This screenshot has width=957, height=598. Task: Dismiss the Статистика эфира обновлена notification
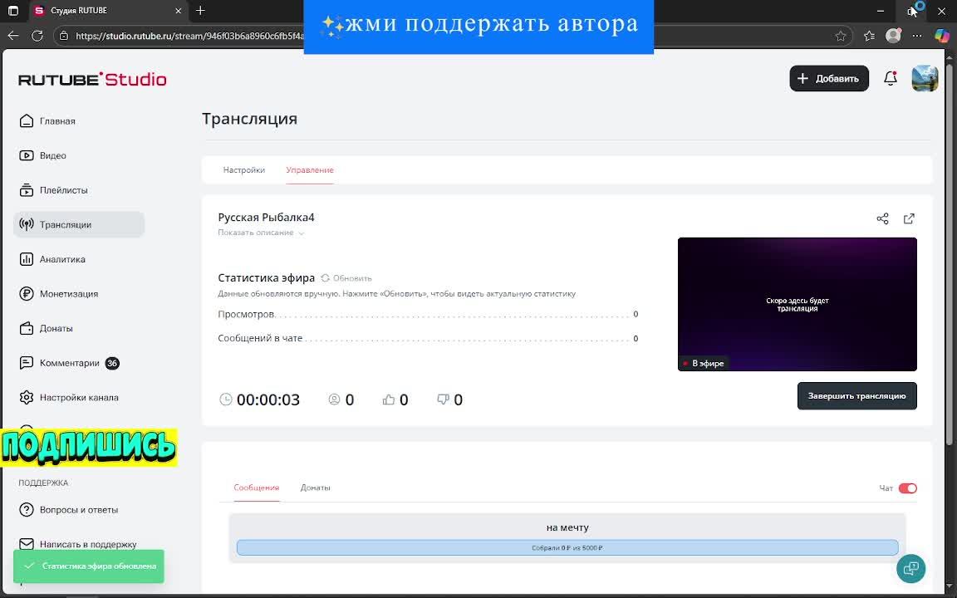[89, 566]
